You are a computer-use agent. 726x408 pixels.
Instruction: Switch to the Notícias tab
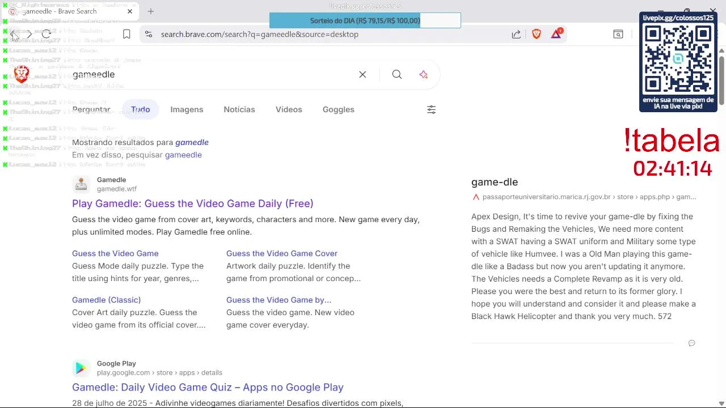click(239, 109)
